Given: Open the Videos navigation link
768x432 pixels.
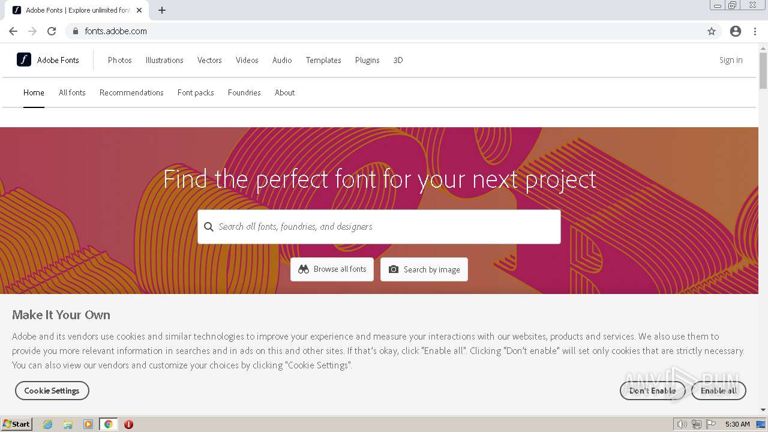Looking at the screenshot, I should pos(247,60).
